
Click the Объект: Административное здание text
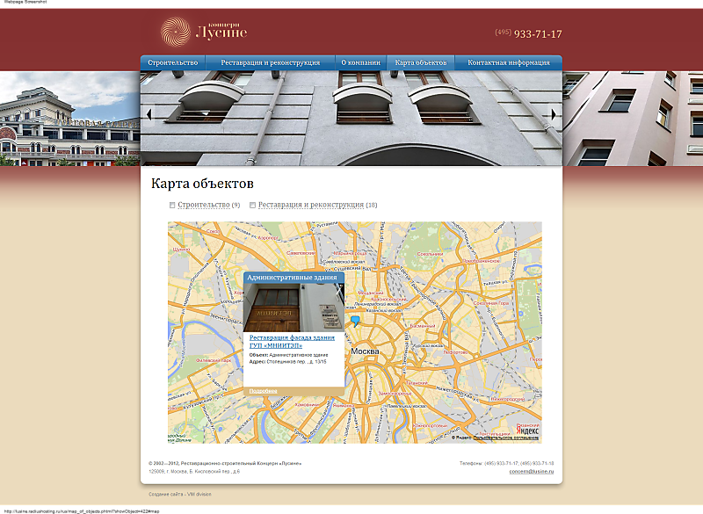coord(288,355)
